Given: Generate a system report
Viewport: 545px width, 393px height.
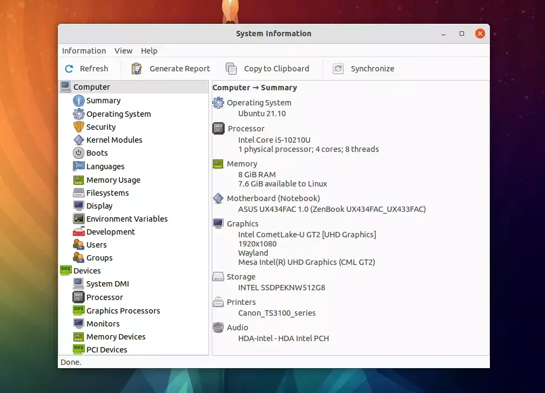Looking at the screenshot, I should click(x=135, y=68).
